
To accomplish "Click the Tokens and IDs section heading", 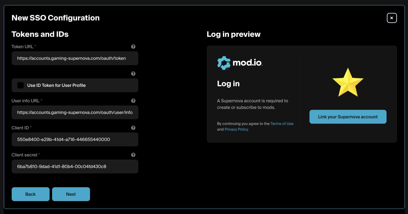I will [40, 34].
